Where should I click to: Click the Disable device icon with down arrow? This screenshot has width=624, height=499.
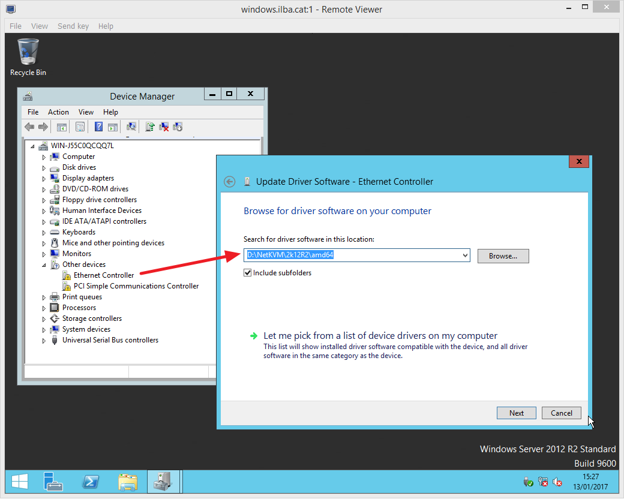tap(178, 127)
